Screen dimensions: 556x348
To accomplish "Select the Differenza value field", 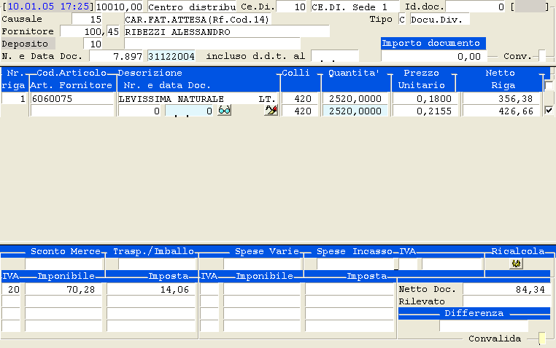I will click(x=483, y=325).
